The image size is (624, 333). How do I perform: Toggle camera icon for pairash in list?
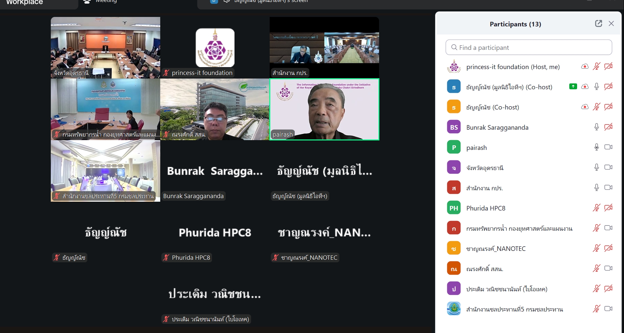(608, 147)
